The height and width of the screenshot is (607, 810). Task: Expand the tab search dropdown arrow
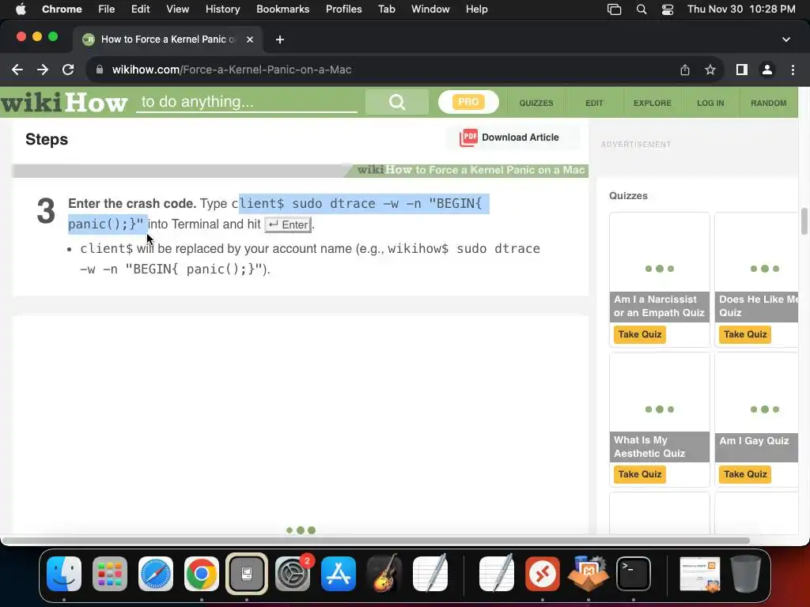785,40
